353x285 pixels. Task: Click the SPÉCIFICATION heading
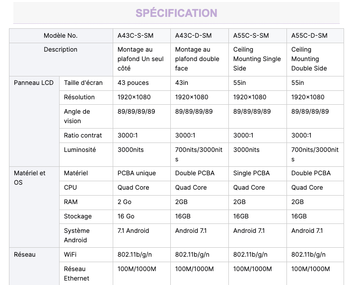[176, 13]
